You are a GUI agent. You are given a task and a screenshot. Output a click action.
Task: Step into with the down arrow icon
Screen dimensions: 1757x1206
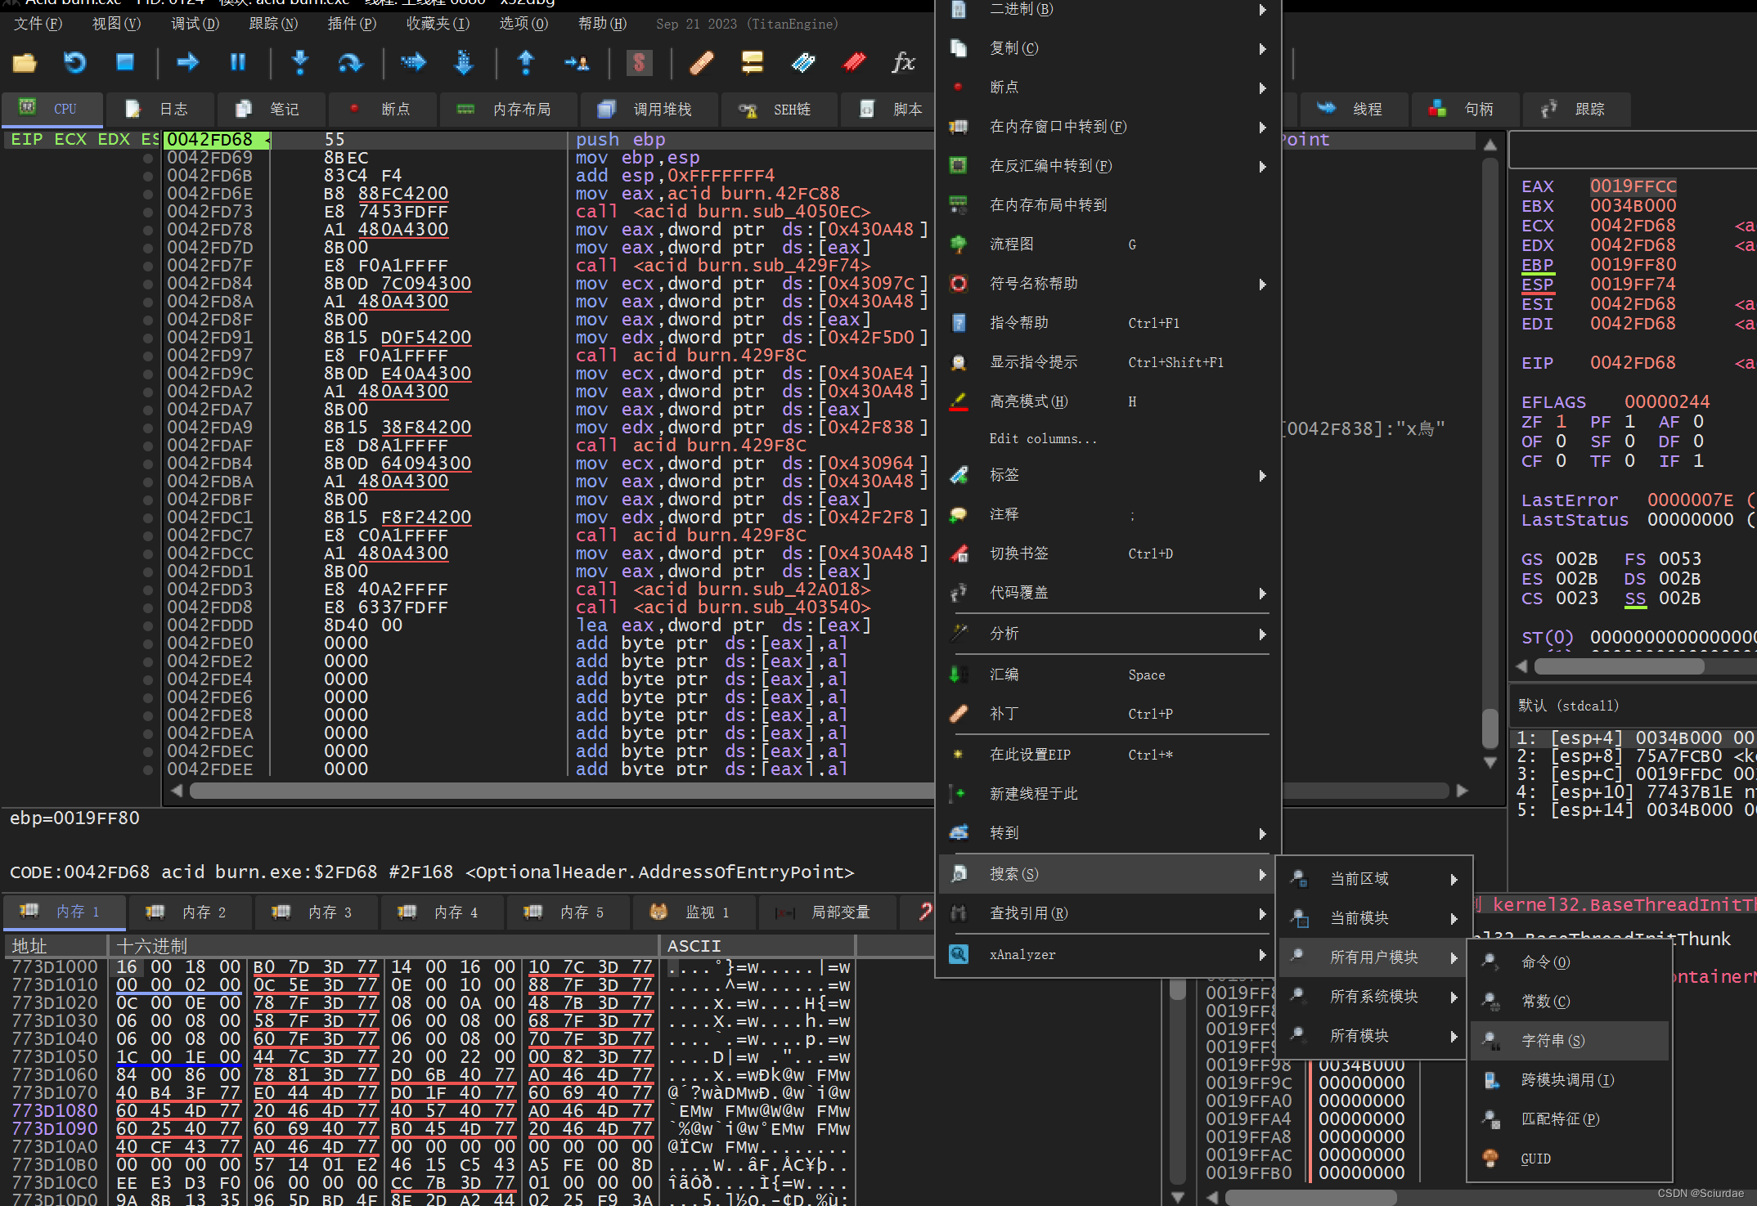tap(300, 62)
